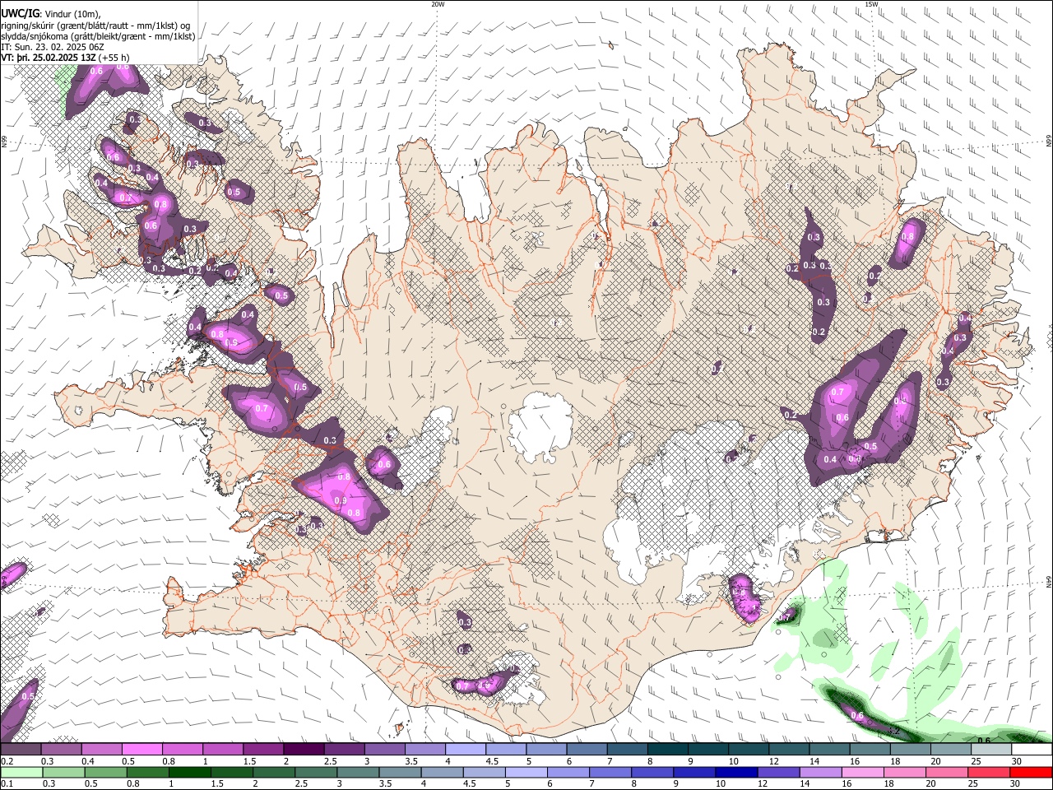Screen dimensions: 1053x790
Task: Click the '12' label in snow legend row
Action: tap(773, 761)
